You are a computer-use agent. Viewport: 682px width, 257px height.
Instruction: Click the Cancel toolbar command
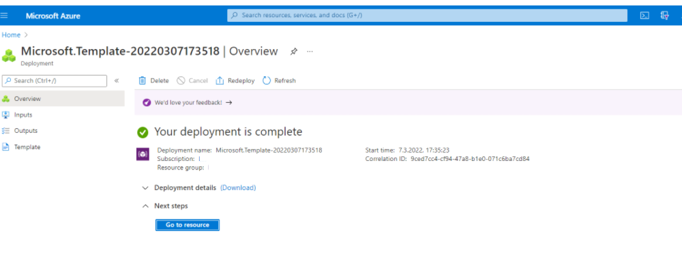pos(192,80)
